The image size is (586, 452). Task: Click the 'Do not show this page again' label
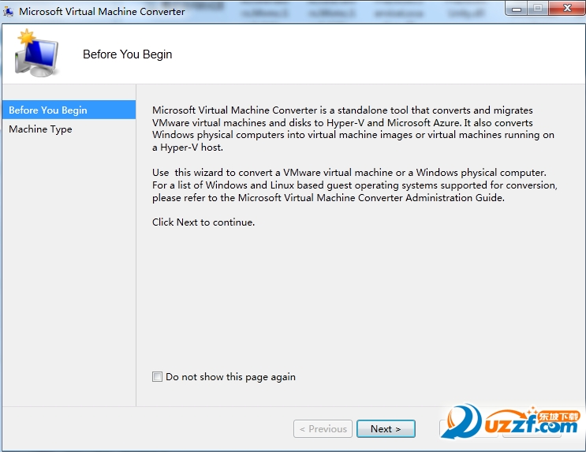[230, 377]
